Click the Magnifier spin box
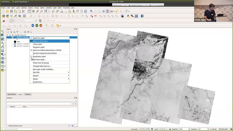 click(x=184, y=129)
